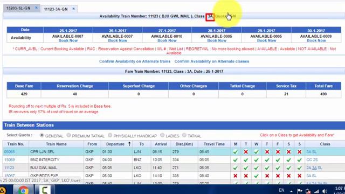Select class 3A for CPR LJN SPL

309,152
